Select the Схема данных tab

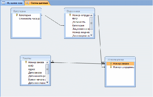[38, 3]
